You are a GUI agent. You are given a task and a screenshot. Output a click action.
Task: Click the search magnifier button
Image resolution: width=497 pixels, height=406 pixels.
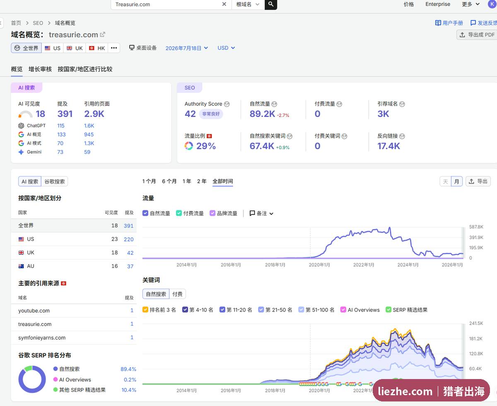click(271, 4)
